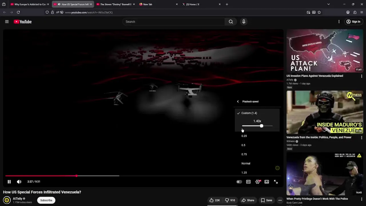Screen dimensions: 366x206
Task: Go back from Playback speed menu
Action: 238,101
